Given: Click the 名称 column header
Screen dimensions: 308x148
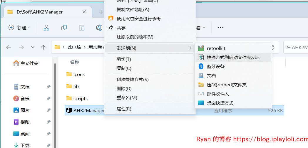Looking at the screenshot, I should tap(75, 62).
